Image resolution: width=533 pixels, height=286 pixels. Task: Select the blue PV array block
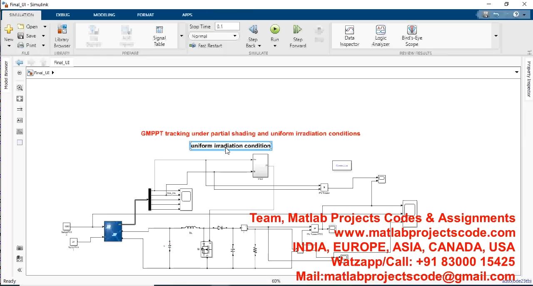pyautogui.click(x=113, y=231)
